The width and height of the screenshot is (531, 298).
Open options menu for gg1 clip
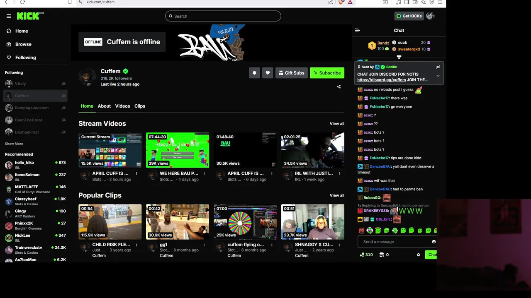[204, 245]
